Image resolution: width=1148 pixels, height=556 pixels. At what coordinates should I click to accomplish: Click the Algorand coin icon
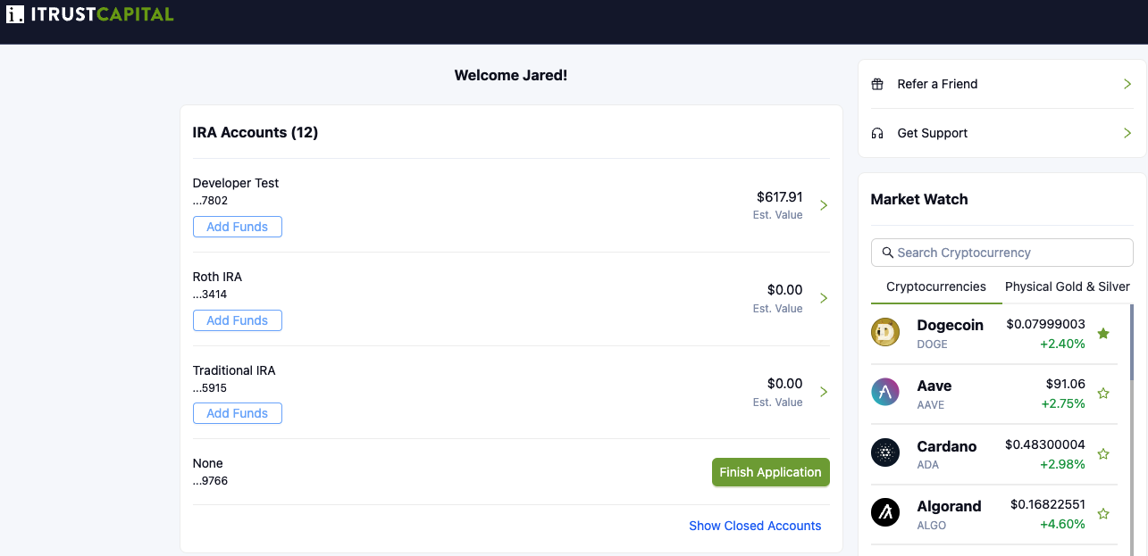click(x=885, y=513)
